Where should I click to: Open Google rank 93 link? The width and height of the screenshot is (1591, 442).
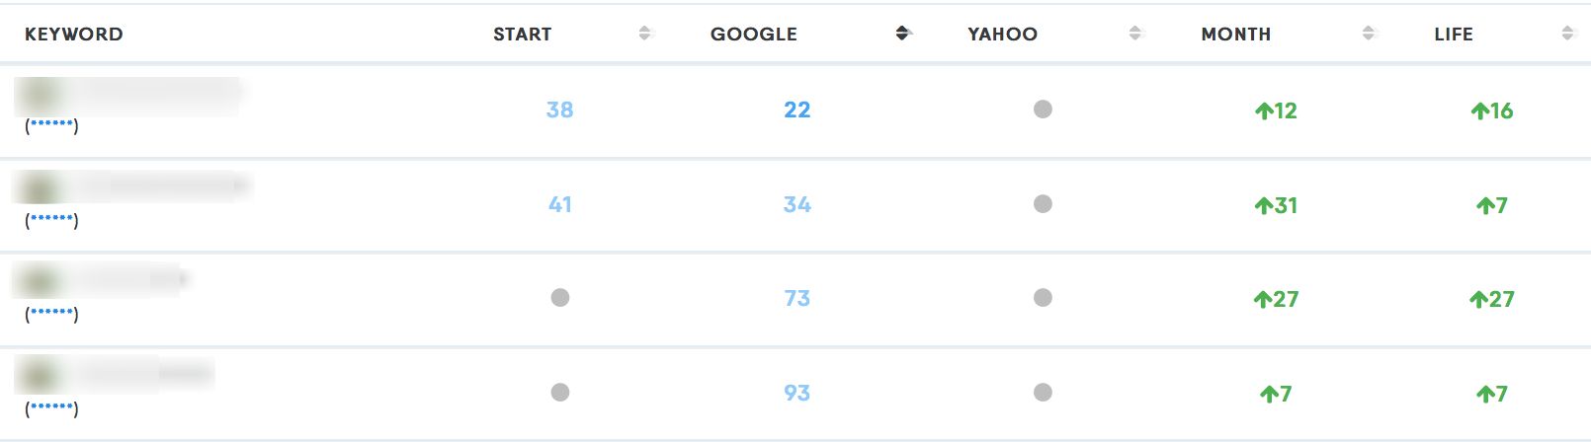tap(796, 393)
